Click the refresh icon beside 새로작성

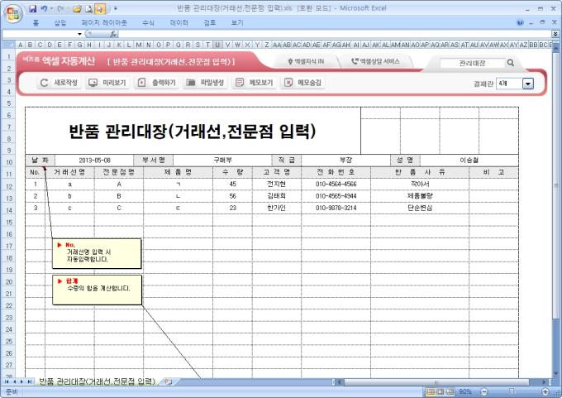coord(44,83)
